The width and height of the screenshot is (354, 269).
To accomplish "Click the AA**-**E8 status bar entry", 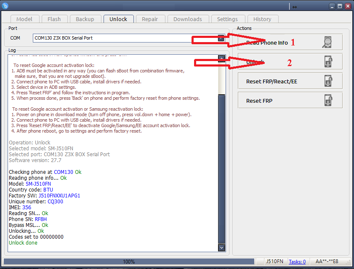I will (x=327, y=261).
